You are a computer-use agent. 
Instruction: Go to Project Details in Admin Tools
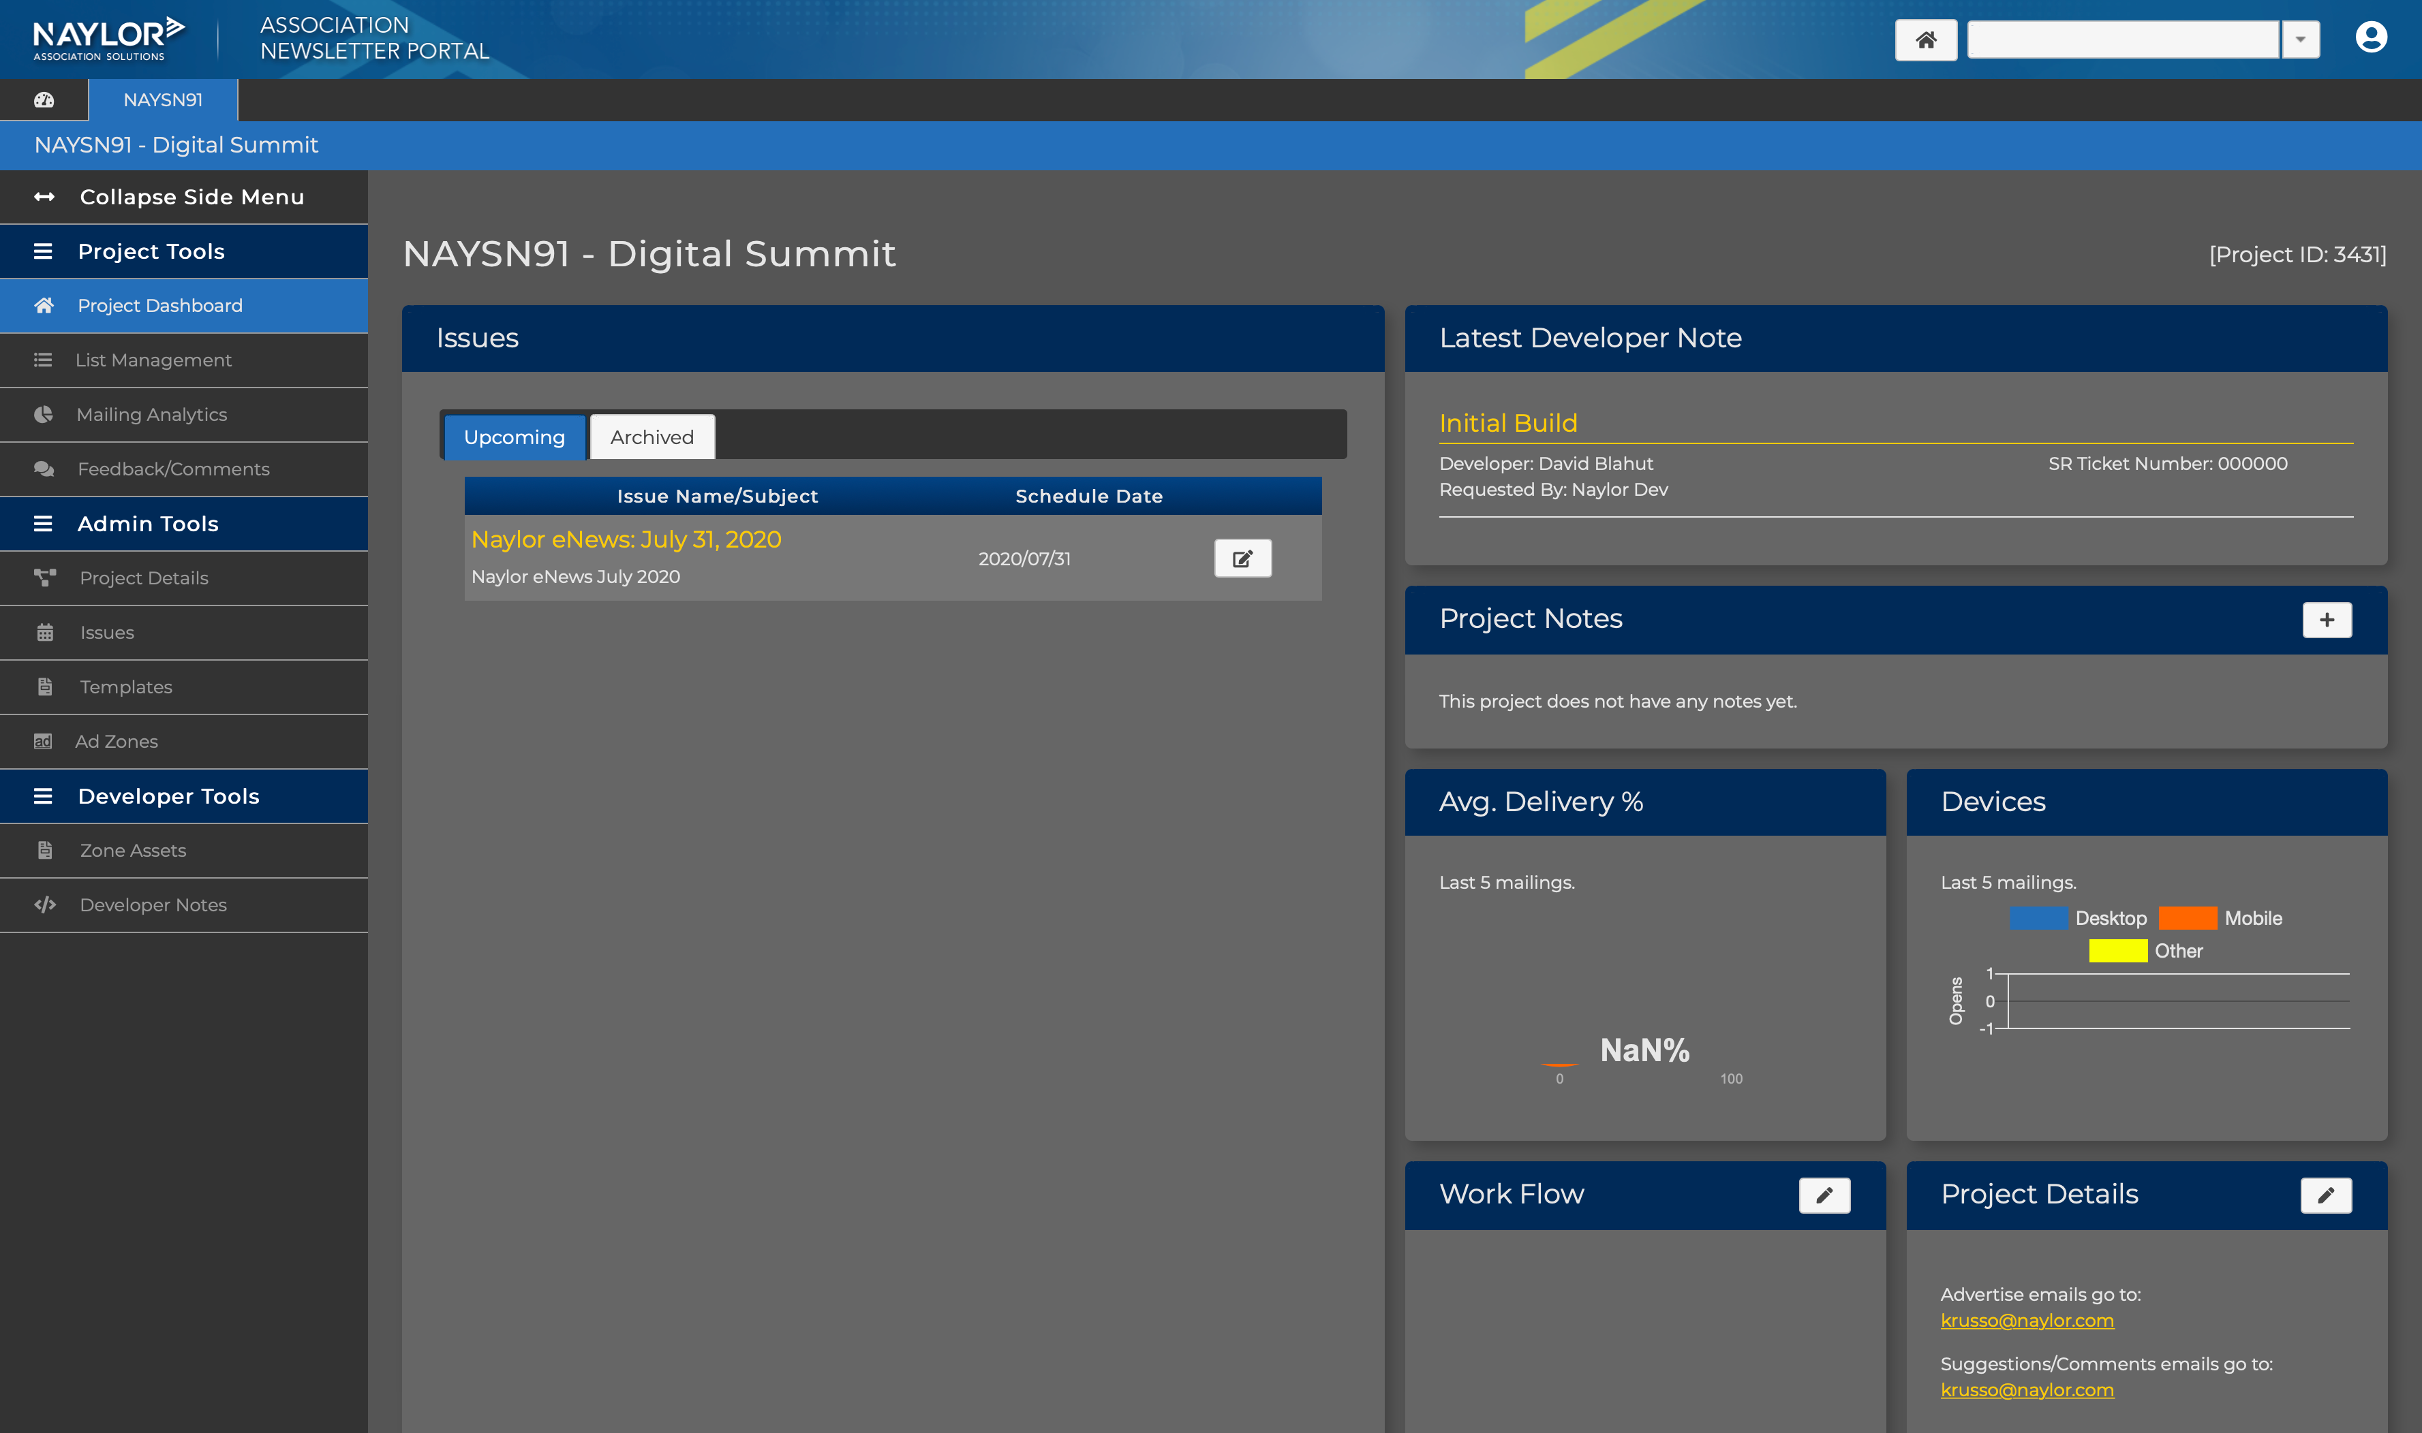(x=183, y=578)
